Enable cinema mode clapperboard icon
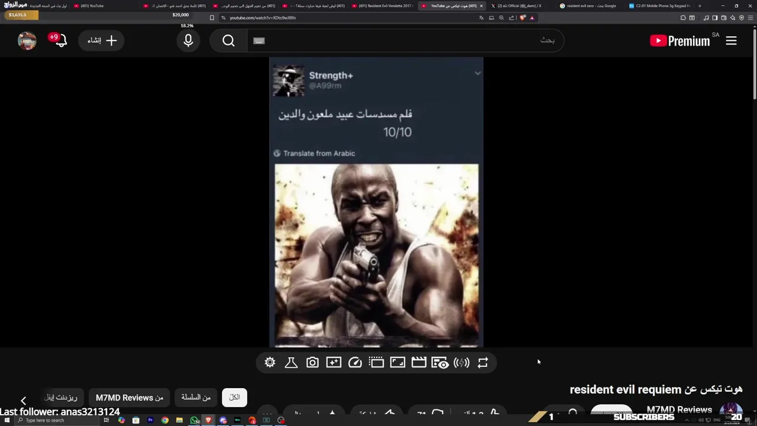This screenshot has height=426, width=757. point(419,363)
